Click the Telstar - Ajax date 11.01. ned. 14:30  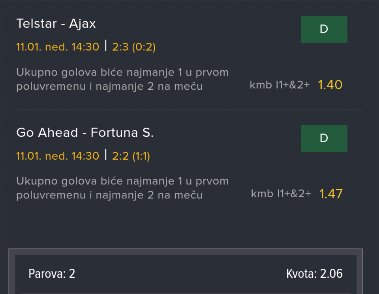pos(58,47)
